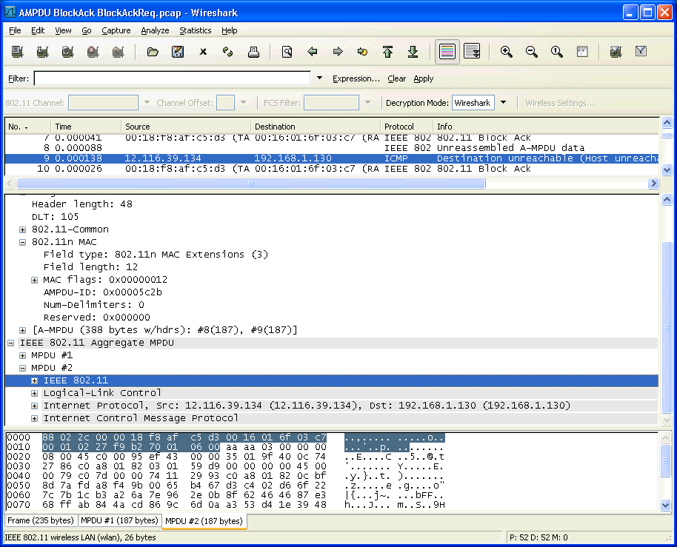Image resolution: width=677 pixels, height=547 pixels.
Task: Open the Statistics menu
Action: pos(195,30)
